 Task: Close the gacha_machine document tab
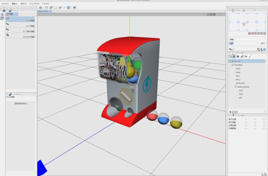click(50, 12)
